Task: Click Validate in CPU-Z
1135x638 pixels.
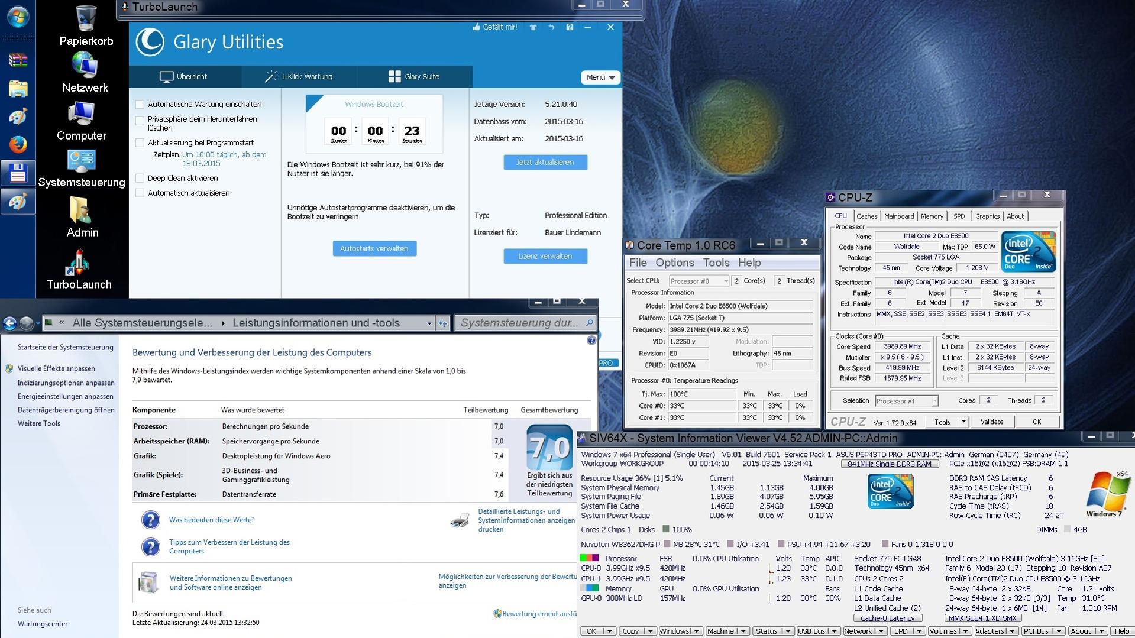Action: [x=992, y=422]
